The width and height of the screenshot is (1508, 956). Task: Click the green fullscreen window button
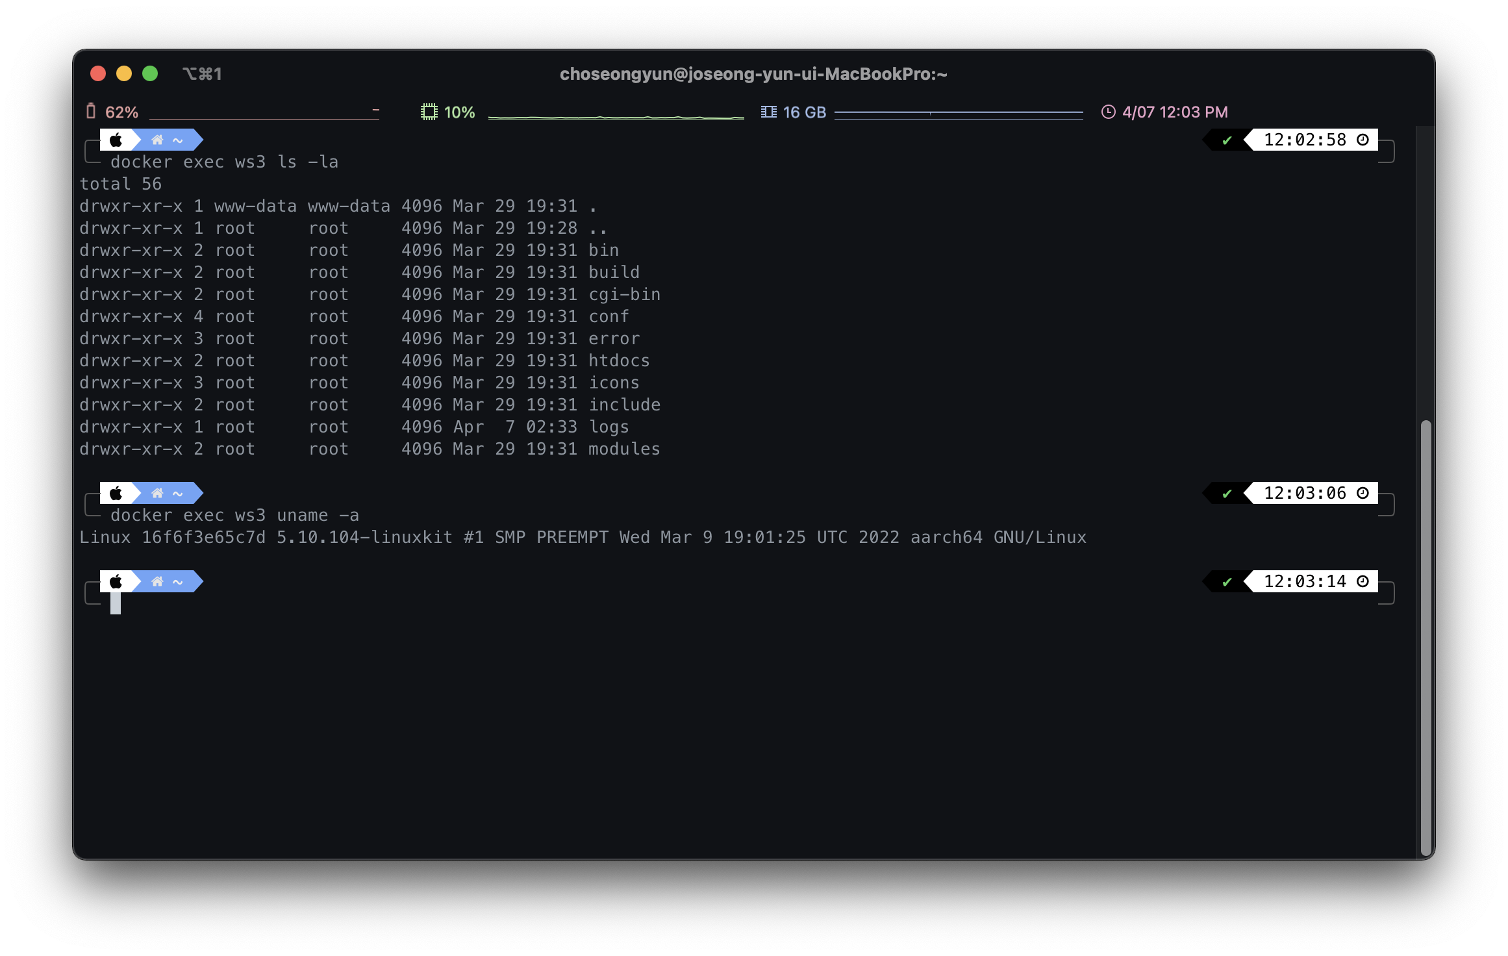coord(150,73)
